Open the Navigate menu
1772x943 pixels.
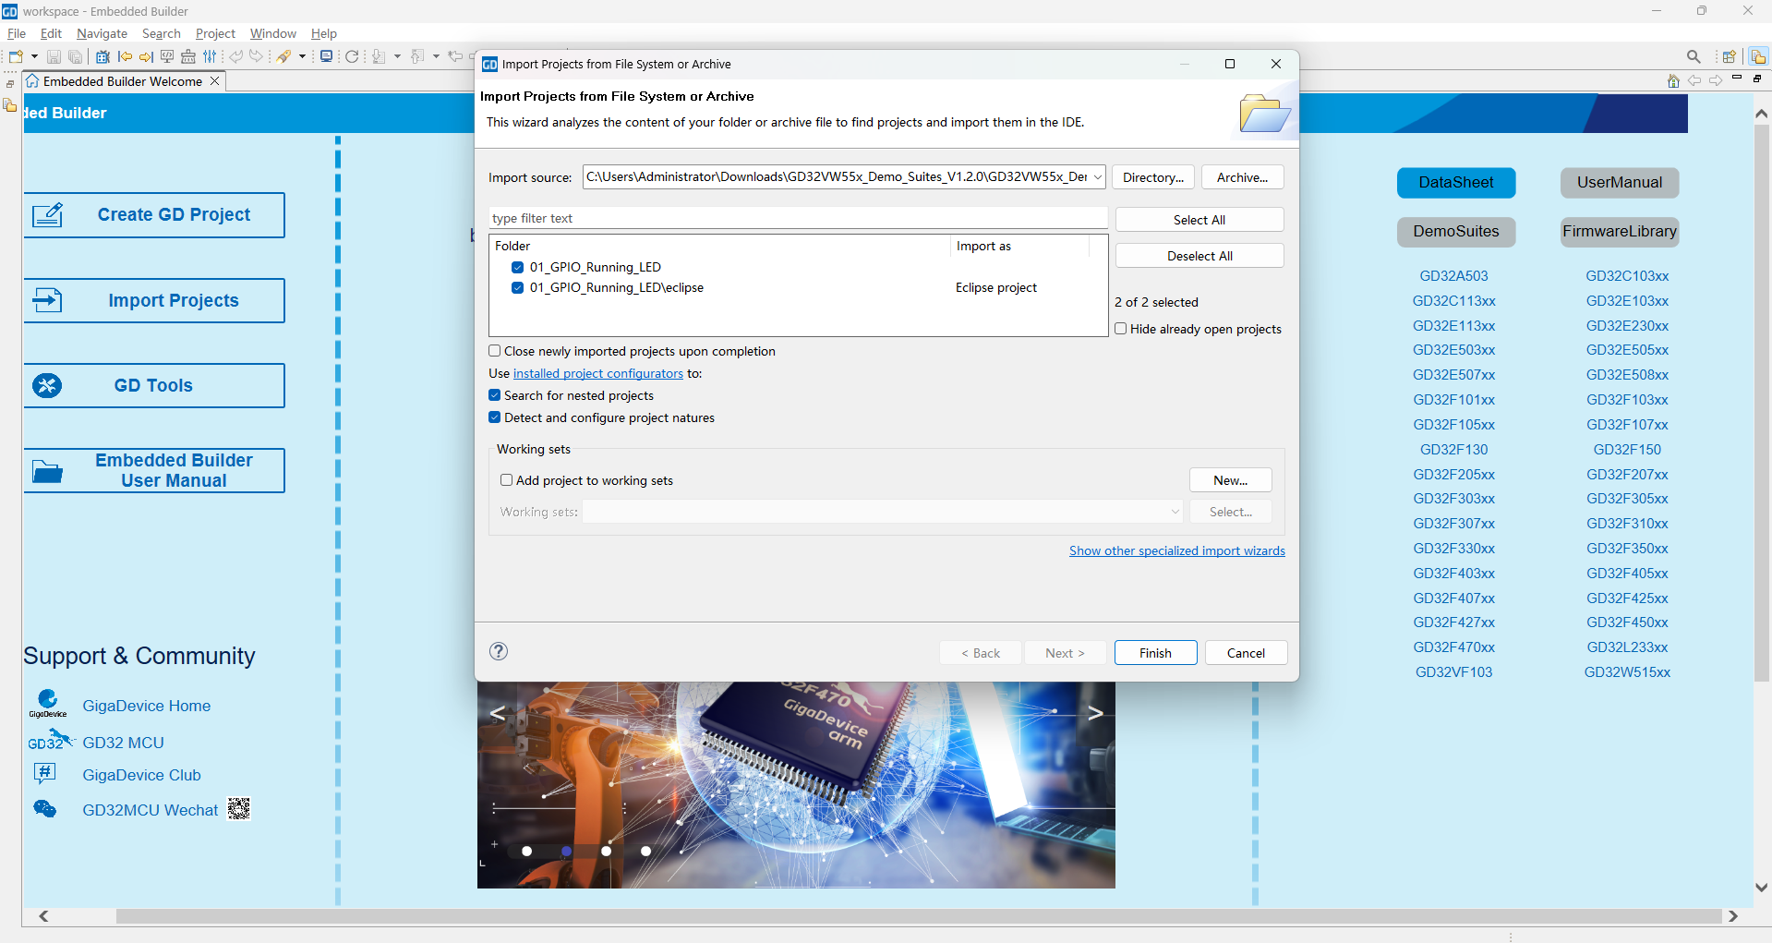pyautogui.click(x=102, y=33)
